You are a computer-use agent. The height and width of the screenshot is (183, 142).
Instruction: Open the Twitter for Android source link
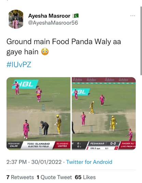89,162
